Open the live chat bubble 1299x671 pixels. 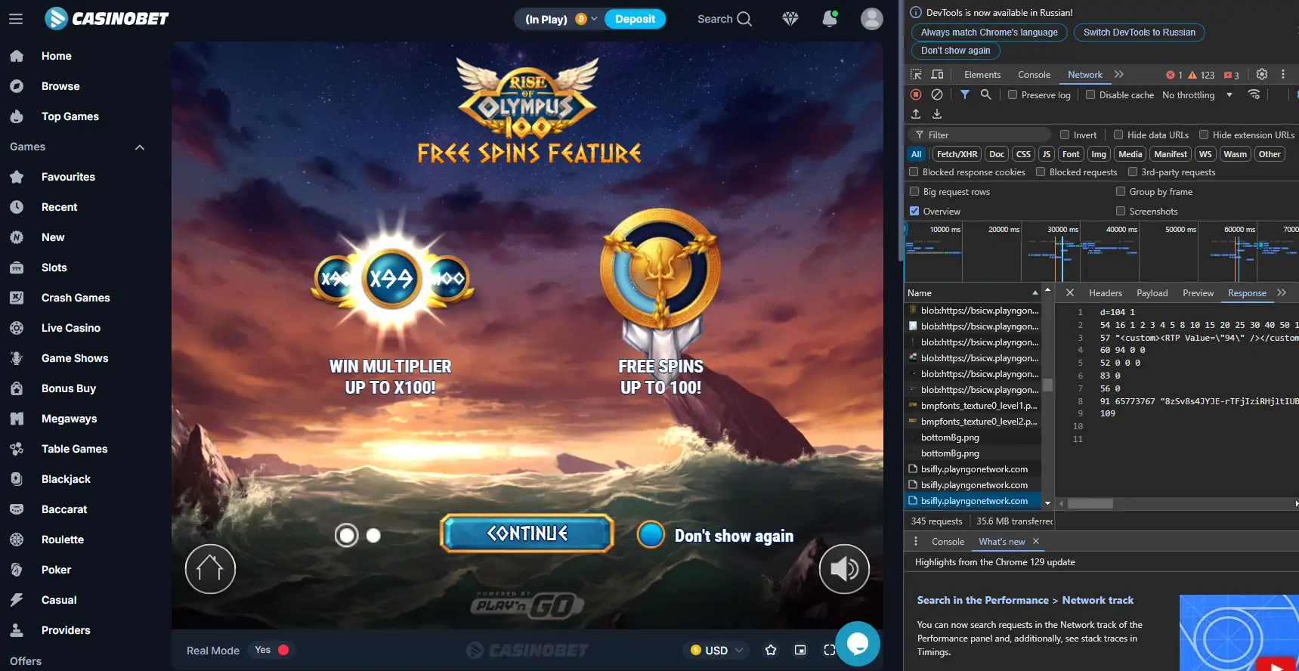[858, 644]
